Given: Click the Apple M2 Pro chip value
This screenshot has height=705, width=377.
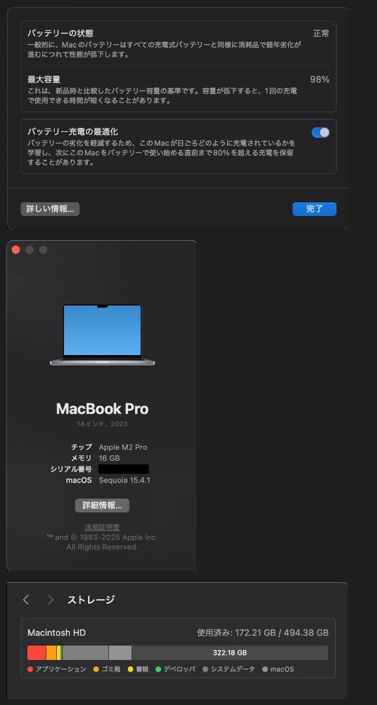Looking at the screenshot, I should point(123,447).
